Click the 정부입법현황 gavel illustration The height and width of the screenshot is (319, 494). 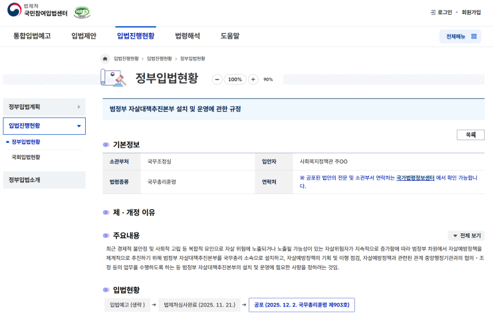[x=114, y=78]
